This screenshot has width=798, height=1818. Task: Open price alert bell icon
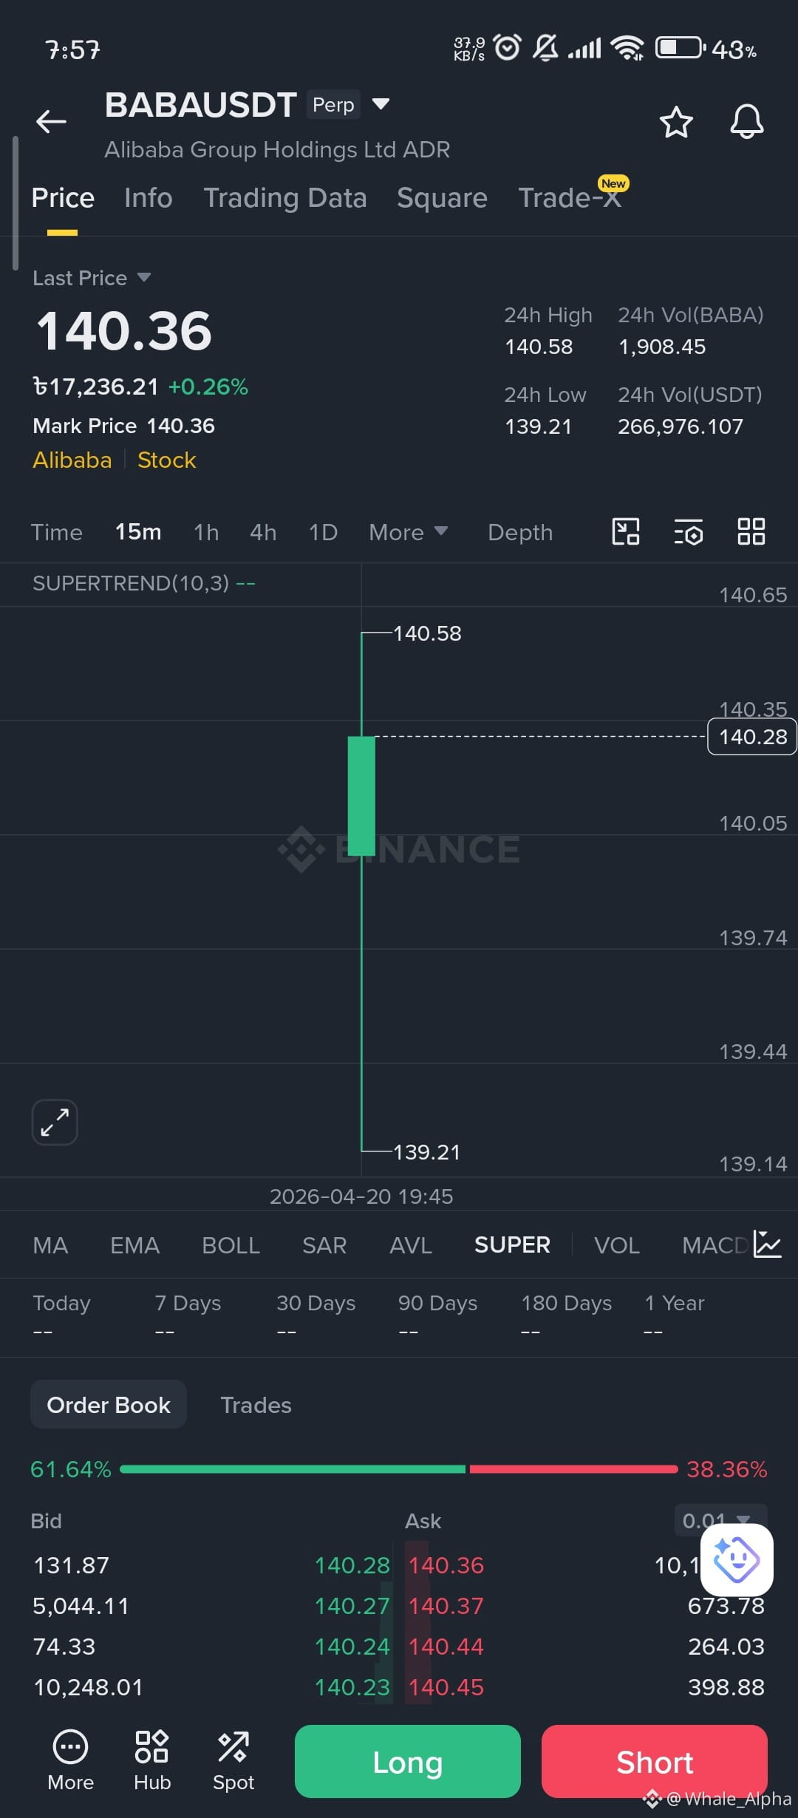(x=746, y=122)
